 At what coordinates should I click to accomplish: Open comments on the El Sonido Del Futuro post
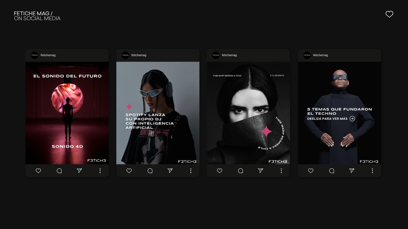pyautogui.click(x=59, y=171)
